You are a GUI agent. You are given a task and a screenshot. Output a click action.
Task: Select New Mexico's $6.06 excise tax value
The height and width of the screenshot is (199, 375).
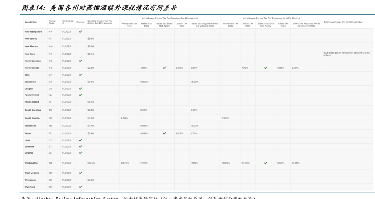pyautogui.click(x=90, y=47)
